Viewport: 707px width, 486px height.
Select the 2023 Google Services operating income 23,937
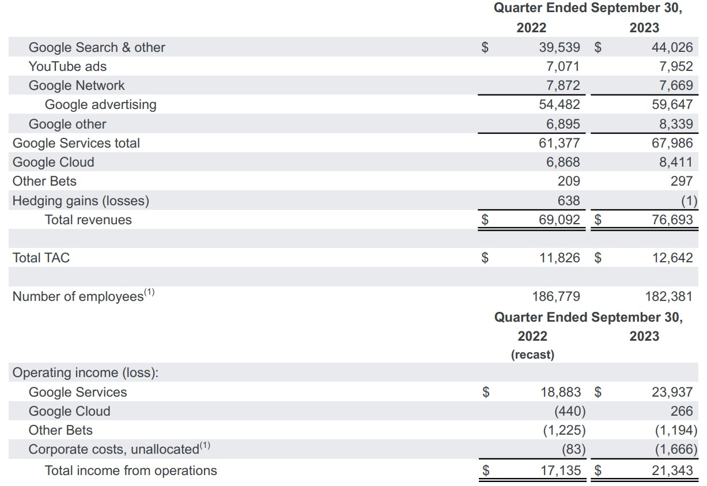[672, 392]
